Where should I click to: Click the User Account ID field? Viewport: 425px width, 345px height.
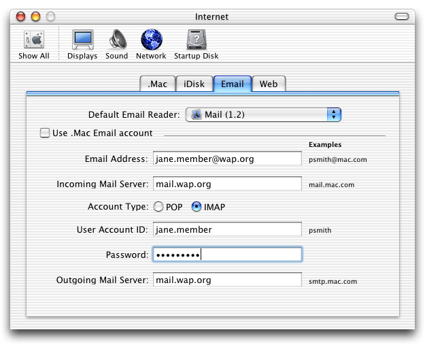(227, 229)
